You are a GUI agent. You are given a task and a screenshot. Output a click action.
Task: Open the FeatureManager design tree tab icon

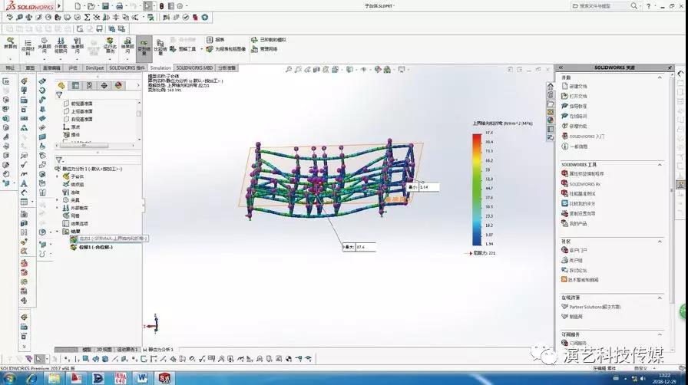(x=61, y=85)
